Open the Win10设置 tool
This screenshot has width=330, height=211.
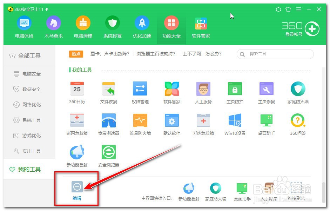(x=235, y=124)
